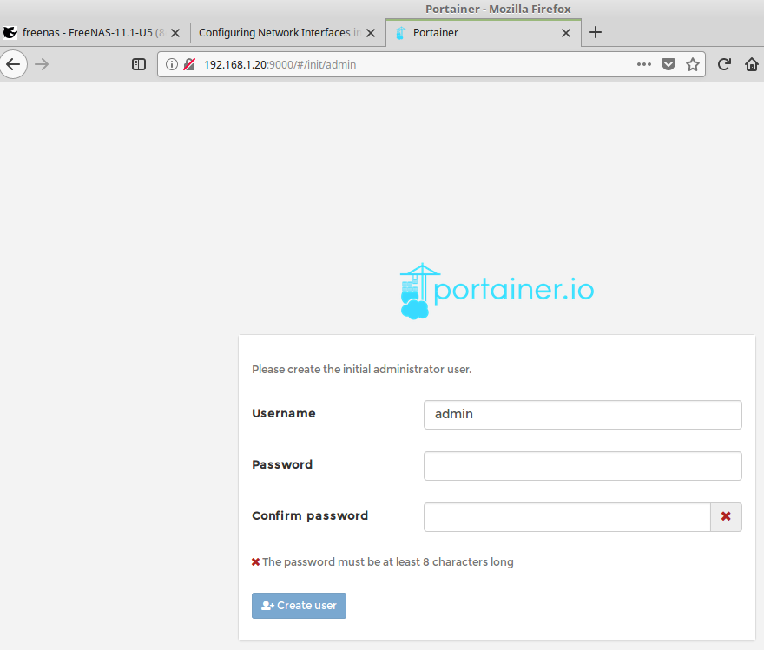Click the Username label
Image resolution: width=764 pixels, height=650 pixels.
pyautogui.click(x=284, y=413)
